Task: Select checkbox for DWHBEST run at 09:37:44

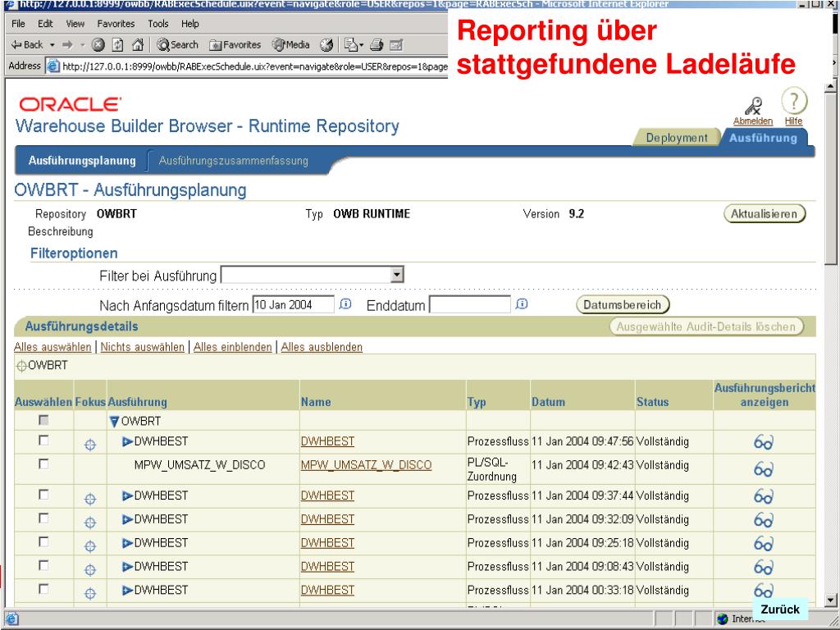Action: pyautogui.click(x=44, y=495)
